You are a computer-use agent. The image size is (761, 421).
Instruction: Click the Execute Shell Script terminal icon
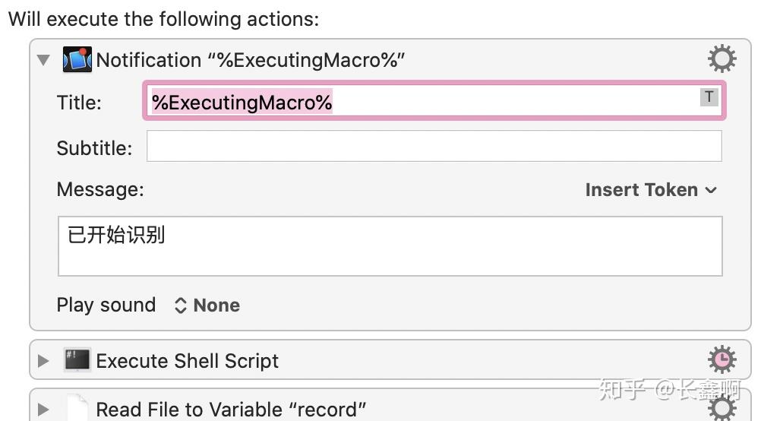coord(77,360)
